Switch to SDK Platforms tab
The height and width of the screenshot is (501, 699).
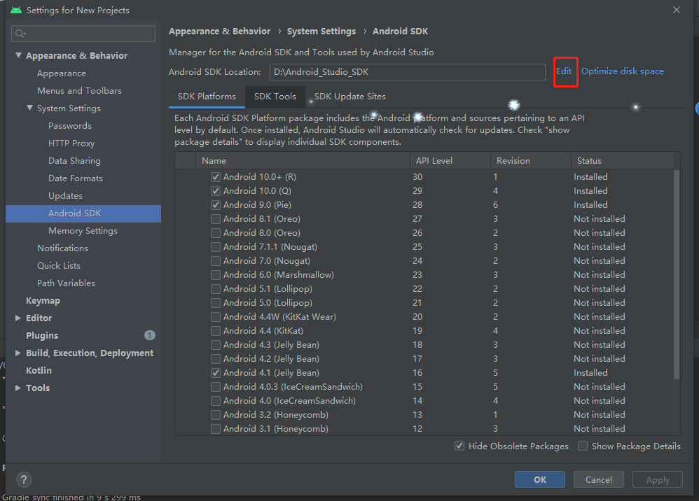207,97
